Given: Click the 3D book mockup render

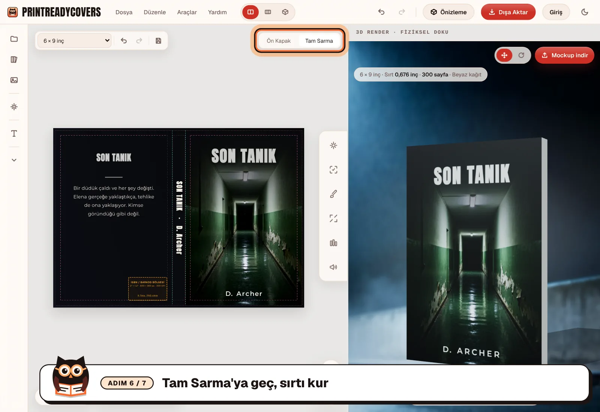Looking at the screenshot, I should click(x=477, y=251).
